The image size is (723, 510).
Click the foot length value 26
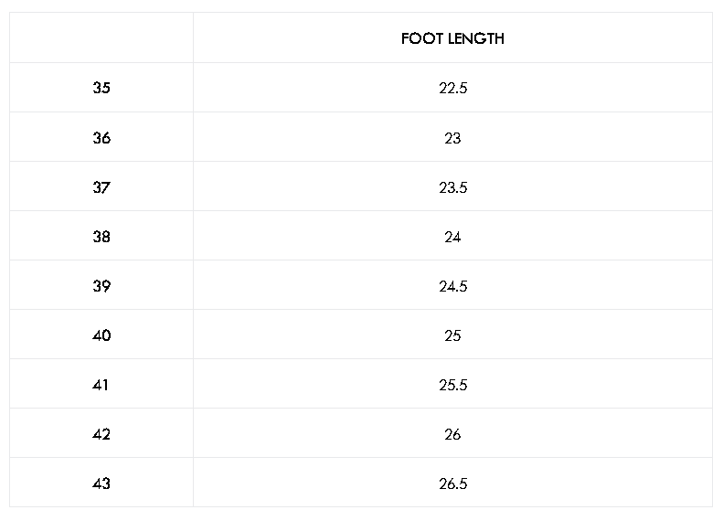pyautogui.click(x=452, y=433)
